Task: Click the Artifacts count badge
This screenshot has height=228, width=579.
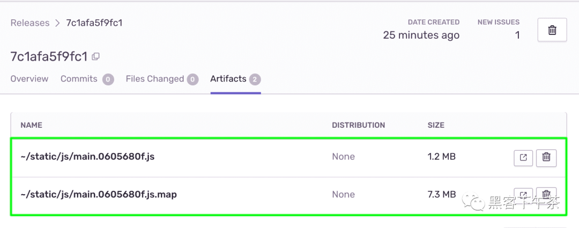Action: (255, 79)
